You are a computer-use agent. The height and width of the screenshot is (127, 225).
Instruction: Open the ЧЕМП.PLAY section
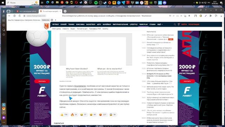pyautogui.click(x=143, y=24)
